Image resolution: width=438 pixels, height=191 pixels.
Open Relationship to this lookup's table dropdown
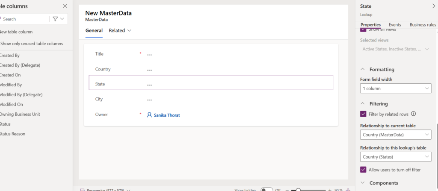click(395, 157)
